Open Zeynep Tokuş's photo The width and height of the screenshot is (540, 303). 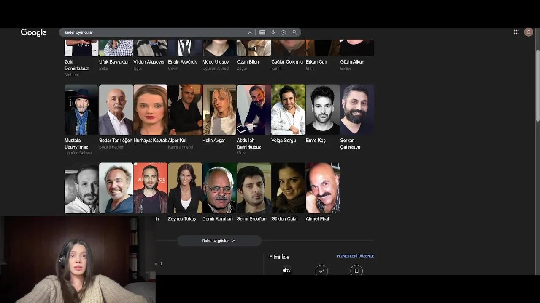(x=185, y=188)
